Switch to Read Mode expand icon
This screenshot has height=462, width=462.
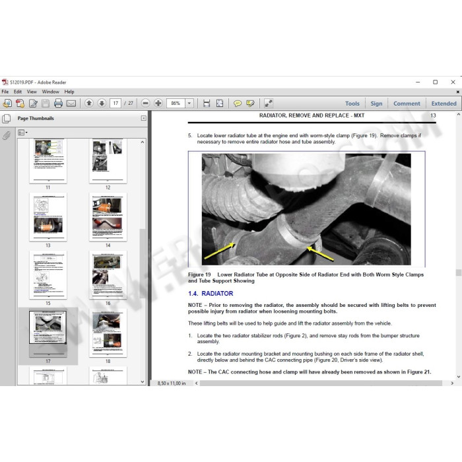point(269,103)
